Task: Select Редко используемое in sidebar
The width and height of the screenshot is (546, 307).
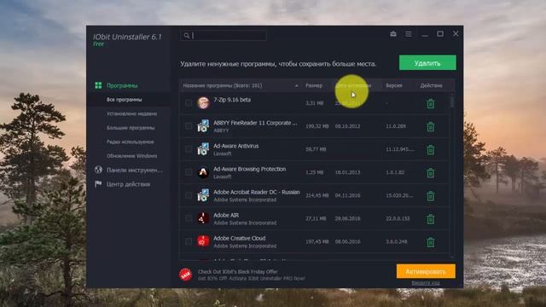Action: [x=131, y=142]
